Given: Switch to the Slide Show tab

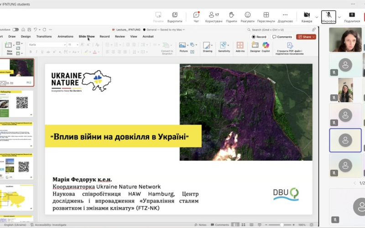Looking at the screenshot, I should point(86,36).
